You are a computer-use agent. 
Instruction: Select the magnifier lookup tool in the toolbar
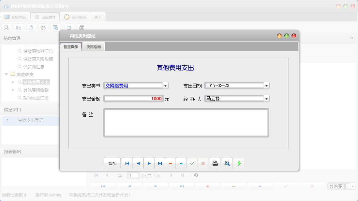click(6, 27)
